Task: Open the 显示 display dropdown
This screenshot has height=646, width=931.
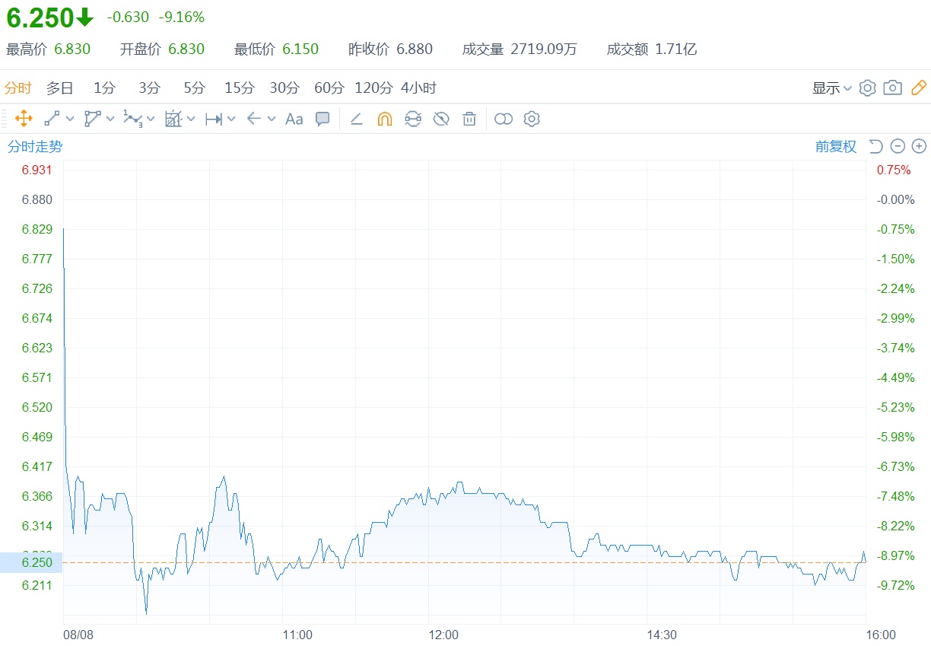Action: [831, 88]
